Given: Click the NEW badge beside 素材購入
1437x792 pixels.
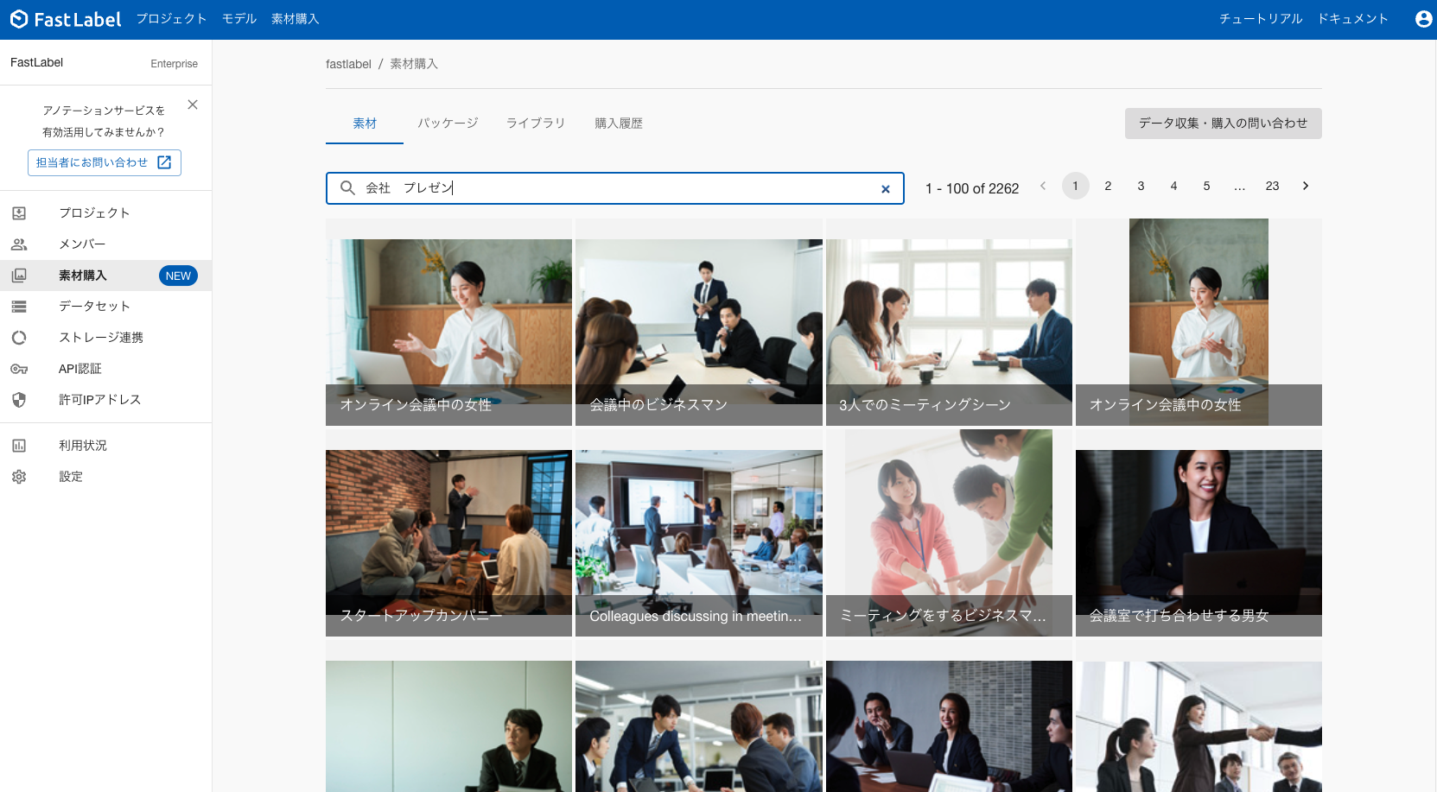Looking at the screenshot, I should [x=178, y=276].
